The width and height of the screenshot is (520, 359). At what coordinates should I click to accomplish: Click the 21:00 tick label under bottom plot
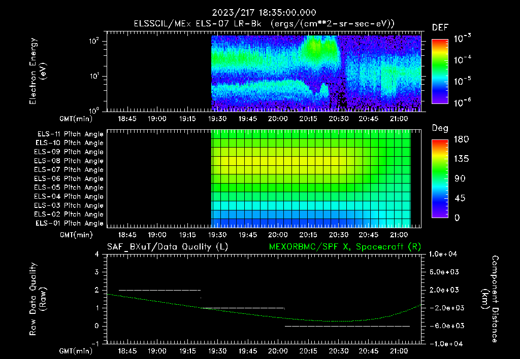pyautogui.click(x=399, y=351)
